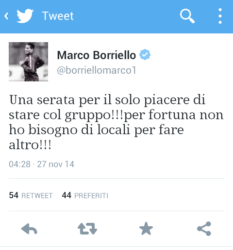
Task: Click the reply arrow icon
Action: 29,229
